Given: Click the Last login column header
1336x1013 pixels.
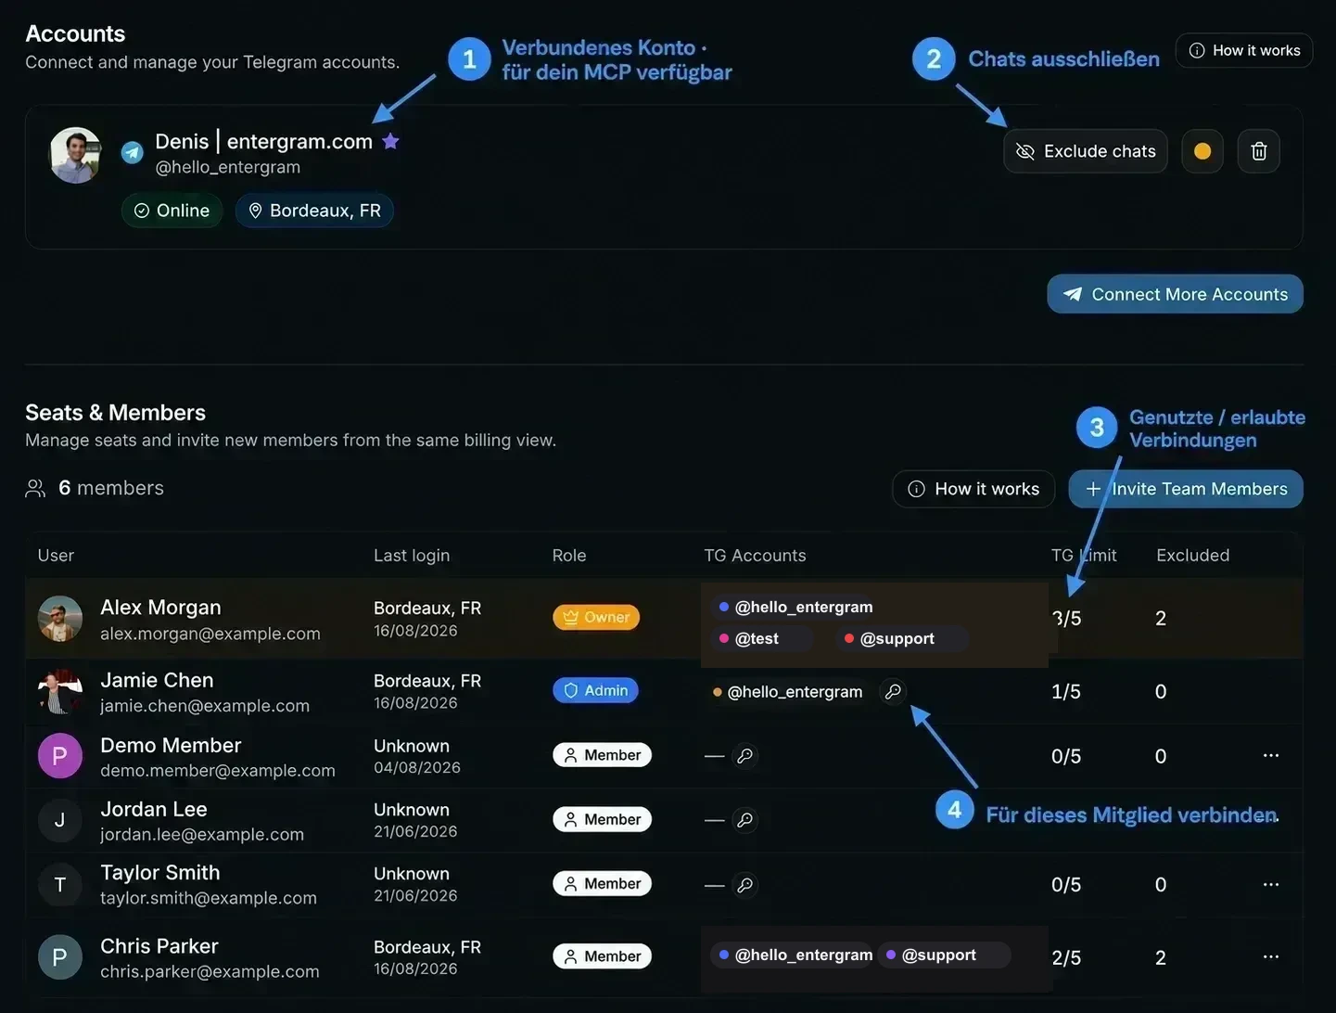Looking at the screenshot, I should click(412, 556).
